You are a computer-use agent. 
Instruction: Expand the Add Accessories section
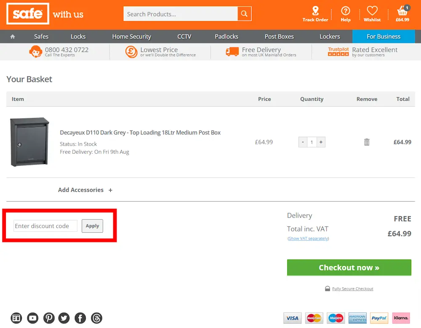(85, 190)
